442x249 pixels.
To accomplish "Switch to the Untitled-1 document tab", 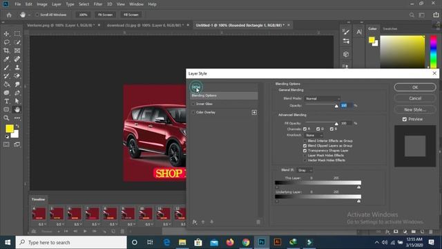I will pyautogui.click(x=240, y=25).
